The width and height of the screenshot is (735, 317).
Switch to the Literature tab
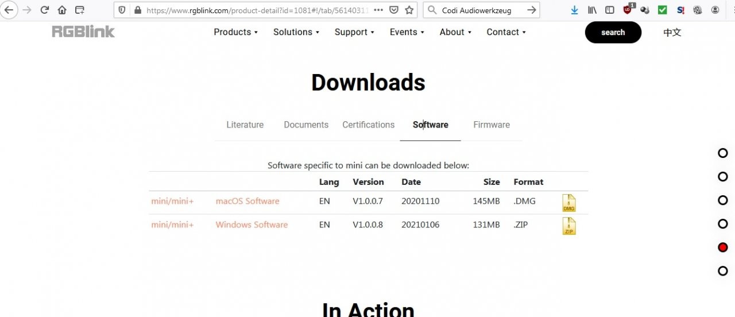click(245, 125)
